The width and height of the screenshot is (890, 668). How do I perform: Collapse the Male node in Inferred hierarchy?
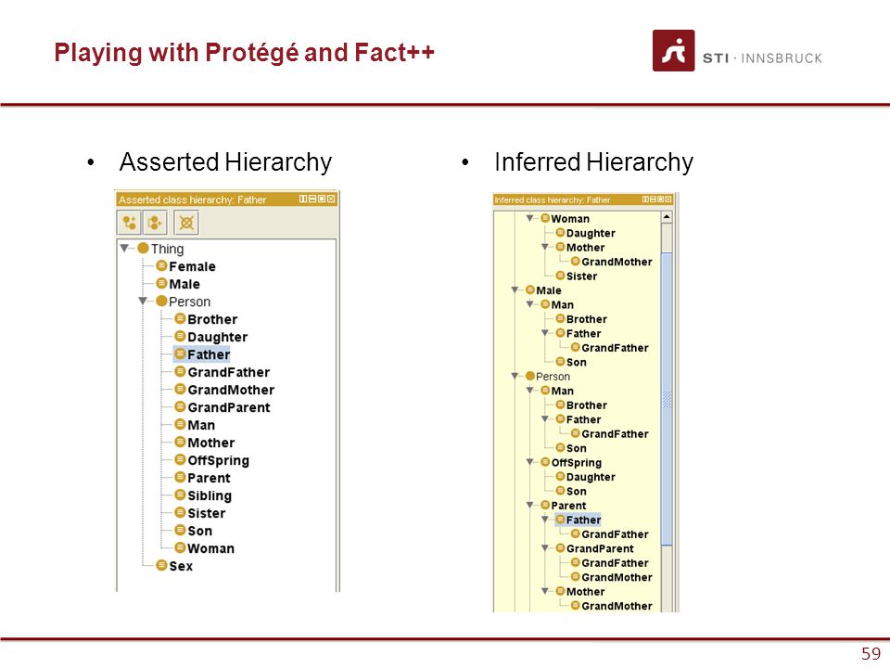coord(515,289)
